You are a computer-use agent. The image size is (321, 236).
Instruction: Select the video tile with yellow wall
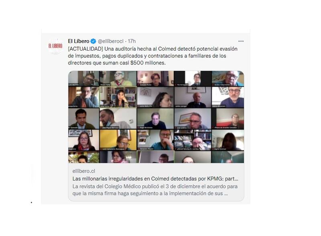click(x=118, y=140)
